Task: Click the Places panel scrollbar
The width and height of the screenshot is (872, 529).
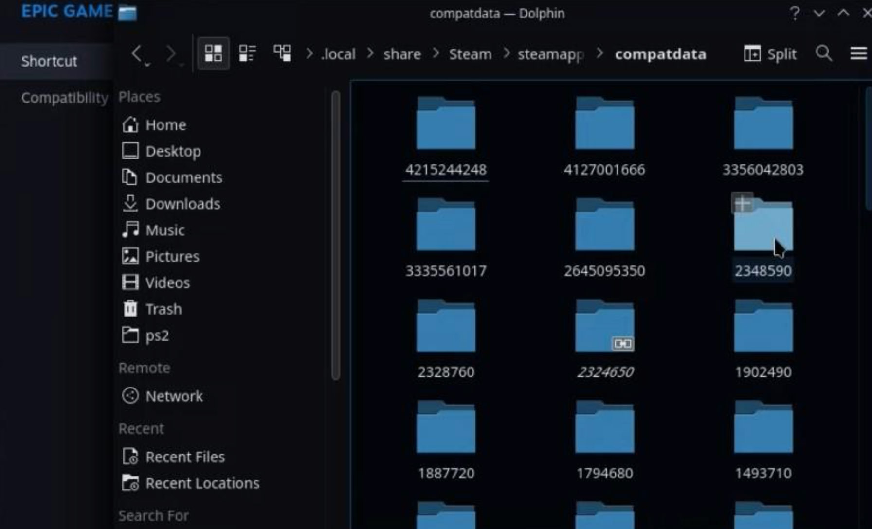Action: (x=335, y=235)
